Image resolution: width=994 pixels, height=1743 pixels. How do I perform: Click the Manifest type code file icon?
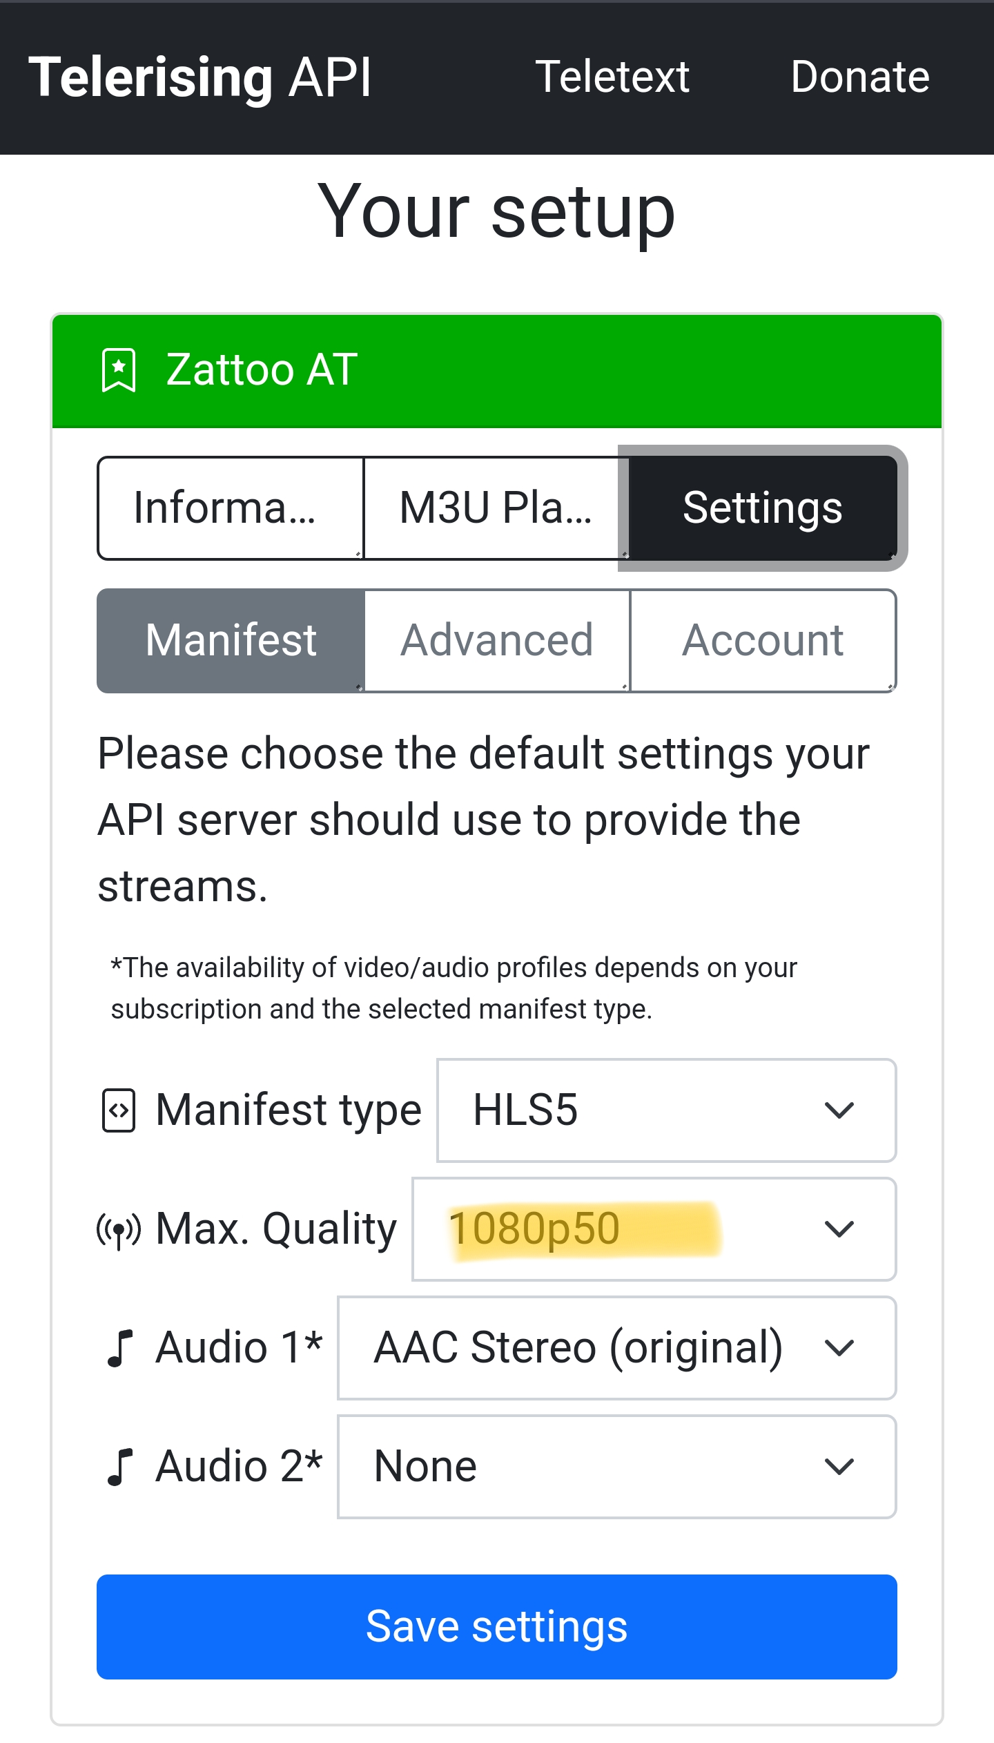pos(119,1110)
